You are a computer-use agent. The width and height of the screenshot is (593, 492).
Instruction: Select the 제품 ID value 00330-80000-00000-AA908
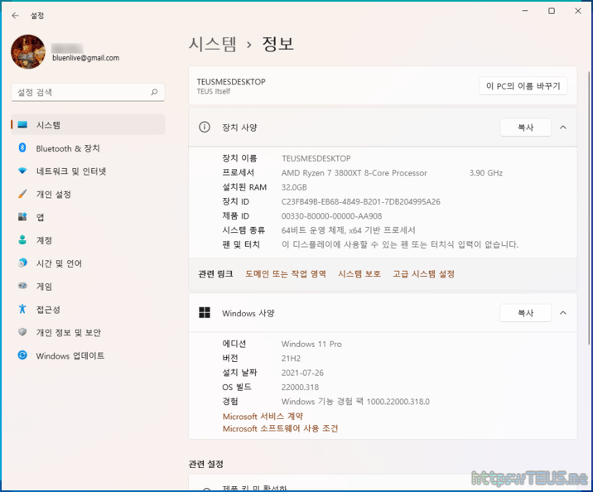point(331,216)
